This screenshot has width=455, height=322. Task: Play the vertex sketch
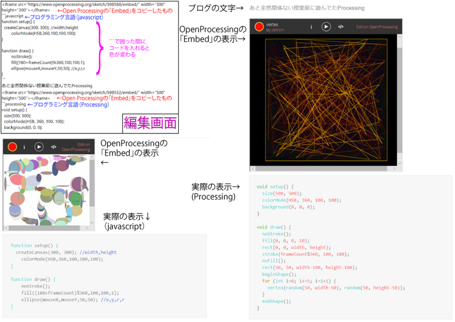click(x=326, y=27)
